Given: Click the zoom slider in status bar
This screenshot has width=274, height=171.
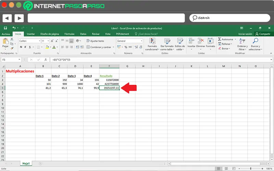Looking at the screenshot, I should pyautogui.click(x=251, y=169).
